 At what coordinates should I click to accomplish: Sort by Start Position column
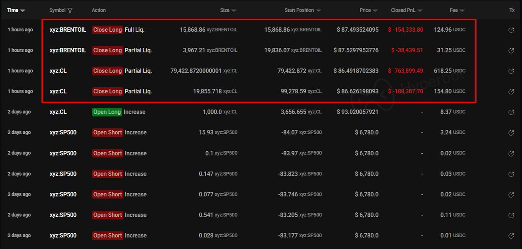tap(318, 10)
